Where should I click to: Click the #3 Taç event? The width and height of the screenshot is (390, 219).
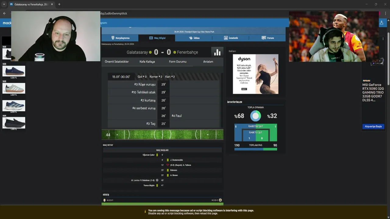(x=151, y=124)
